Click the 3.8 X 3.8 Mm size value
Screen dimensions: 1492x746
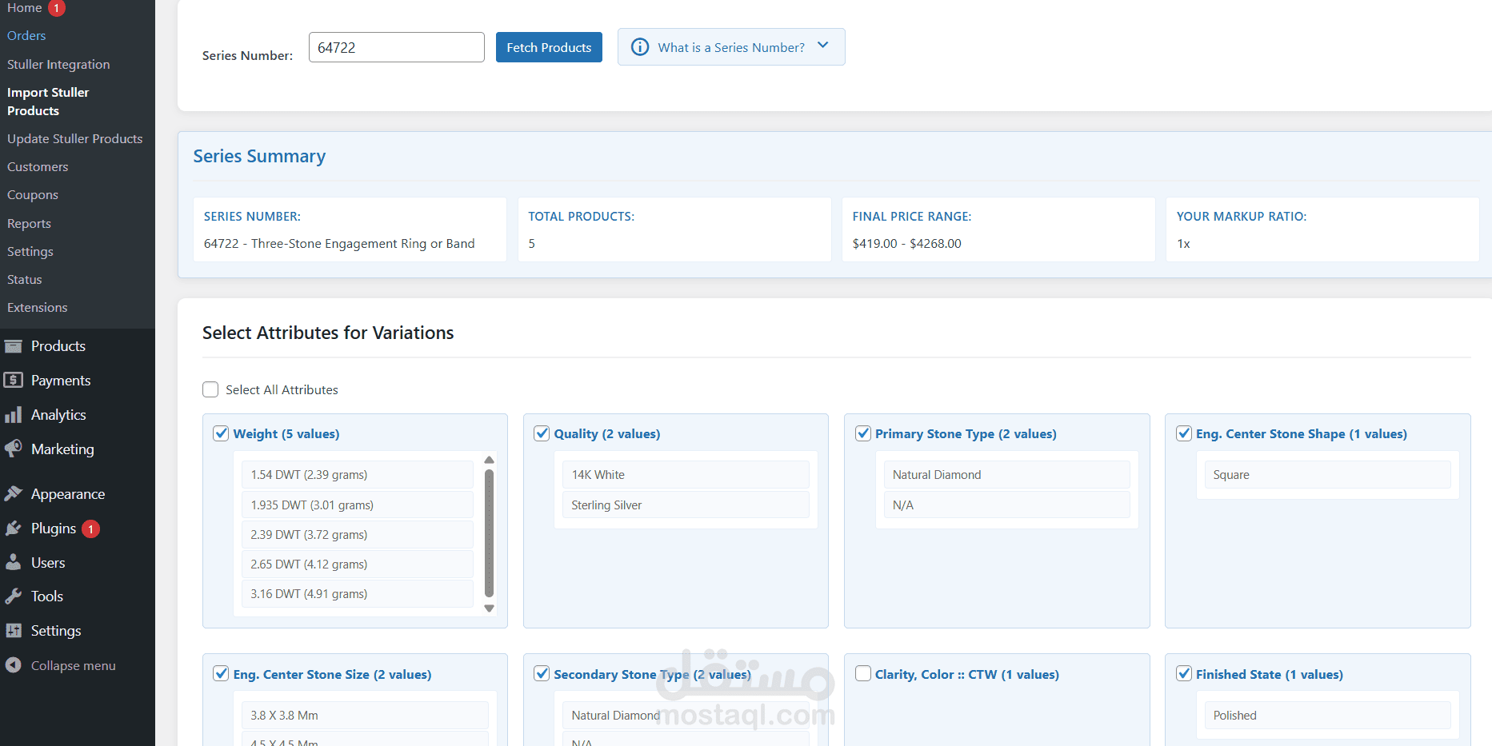(365, 716)
